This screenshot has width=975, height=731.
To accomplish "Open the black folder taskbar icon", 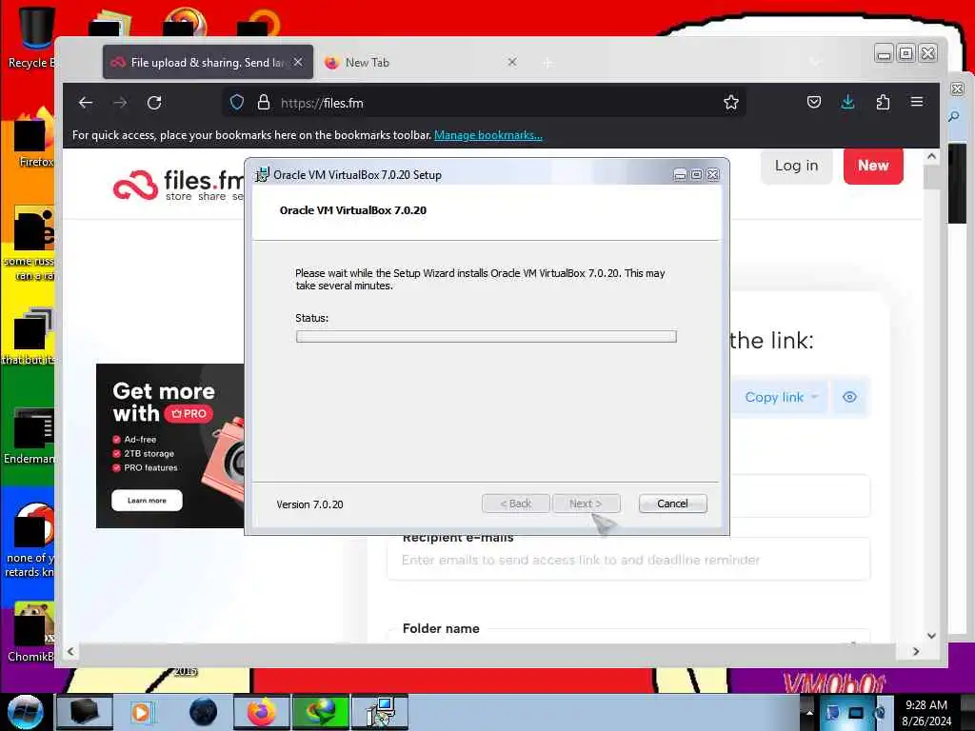I will point(85,712).
